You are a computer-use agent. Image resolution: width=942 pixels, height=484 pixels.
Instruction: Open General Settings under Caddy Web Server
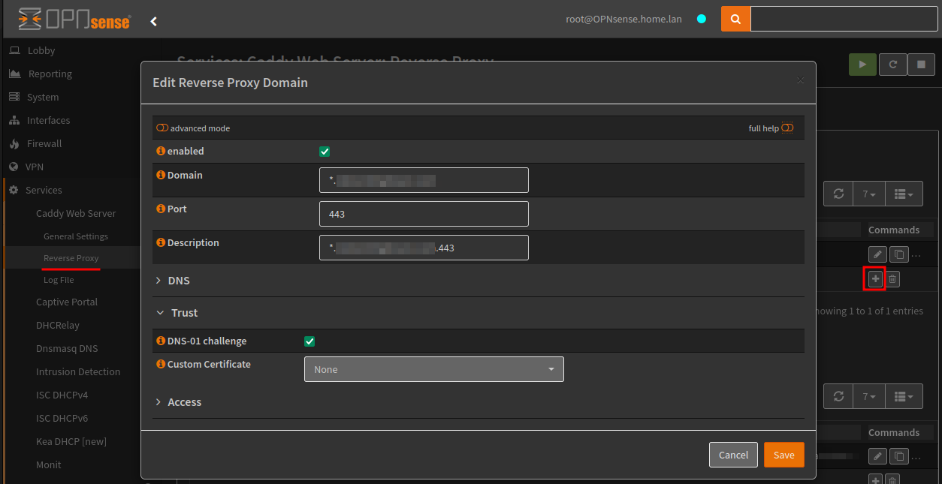pyautogui.click(x=76, y=236)
